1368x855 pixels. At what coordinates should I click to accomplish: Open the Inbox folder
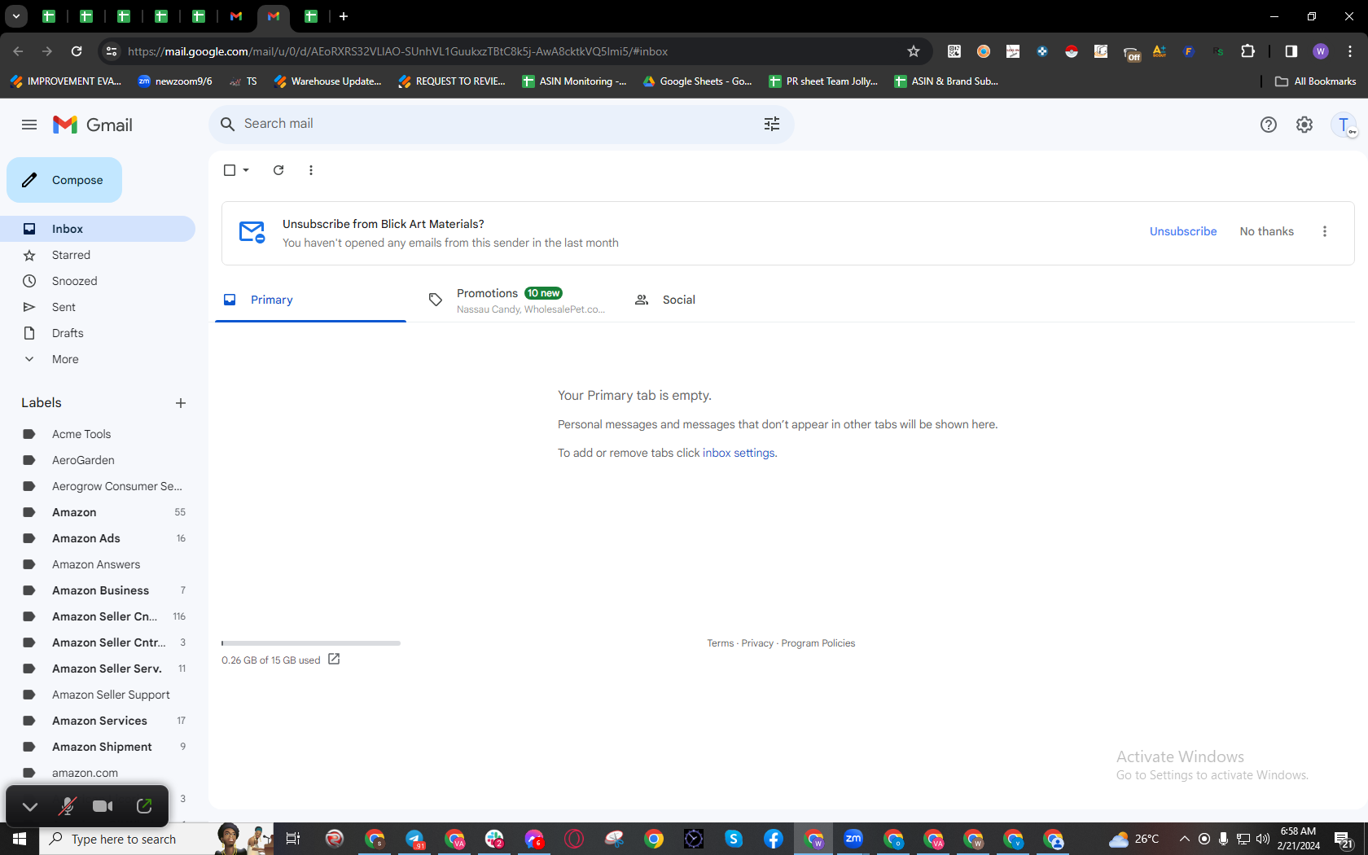pos(98,229)
